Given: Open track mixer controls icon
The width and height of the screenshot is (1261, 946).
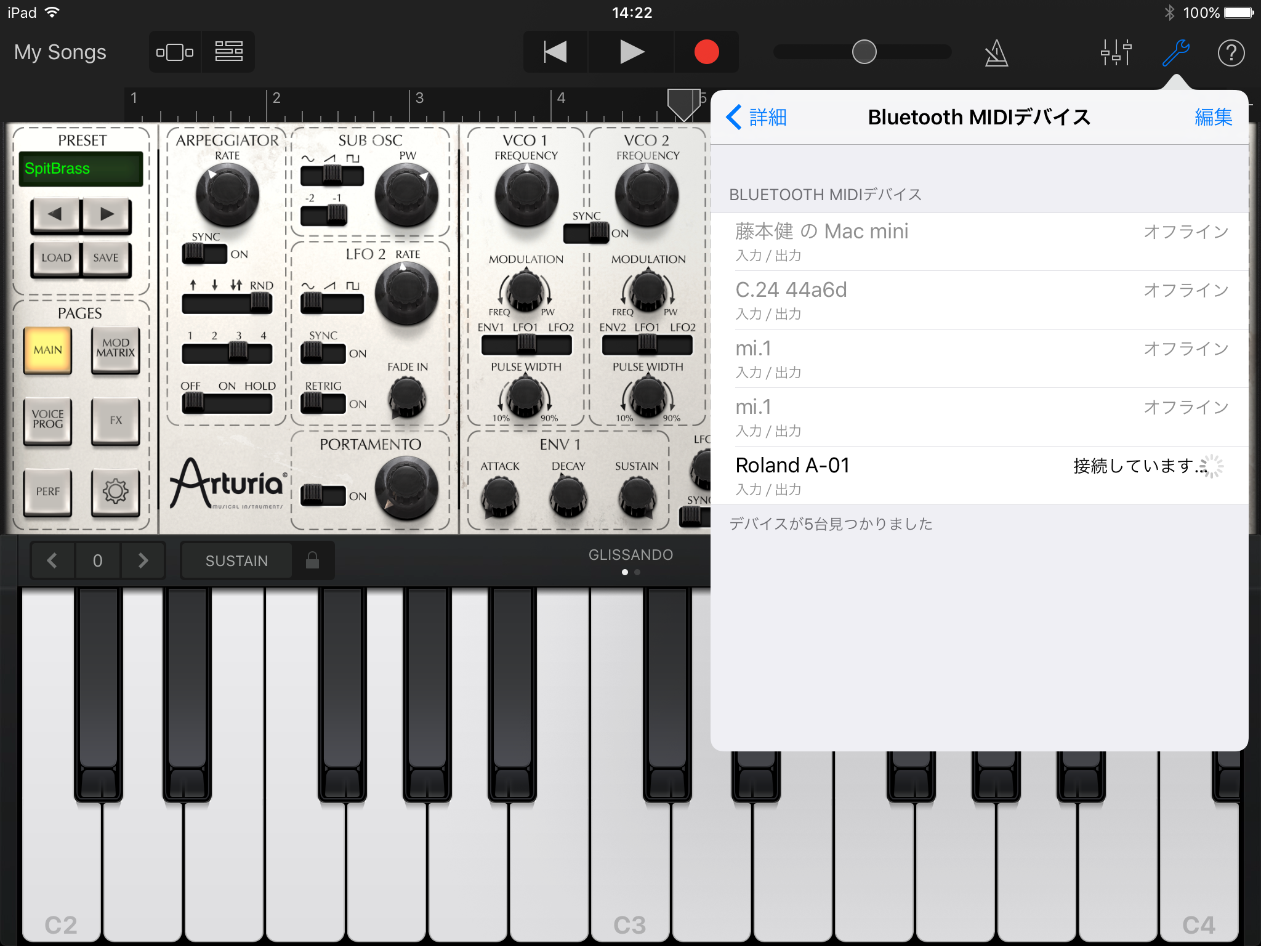Looking at the screenshot, I should coord(1116,52).
